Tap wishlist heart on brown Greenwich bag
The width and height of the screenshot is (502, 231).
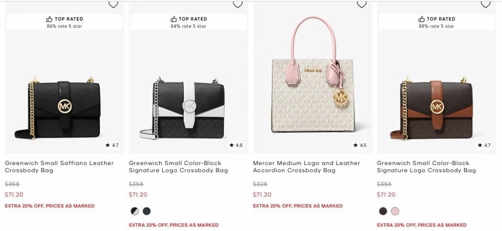[486, 4]
